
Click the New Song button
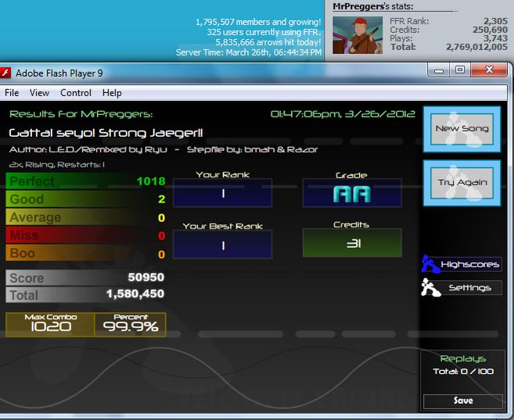click(x=462, y=129)
